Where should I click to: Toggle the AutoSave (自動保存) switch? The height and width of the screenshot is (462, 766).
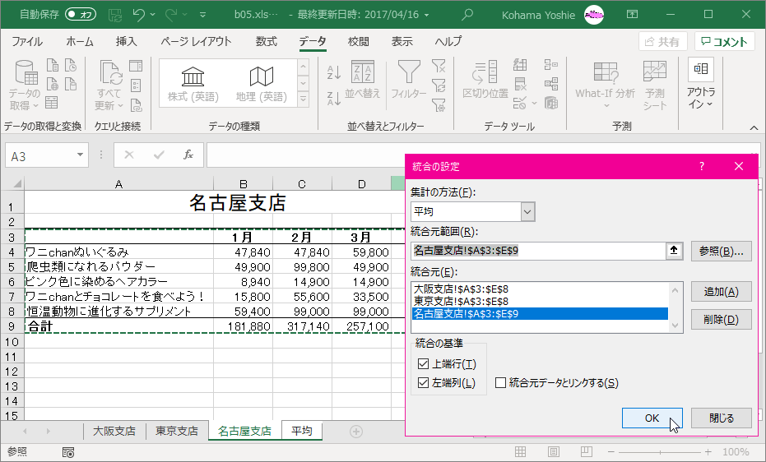tap(81, 14)
